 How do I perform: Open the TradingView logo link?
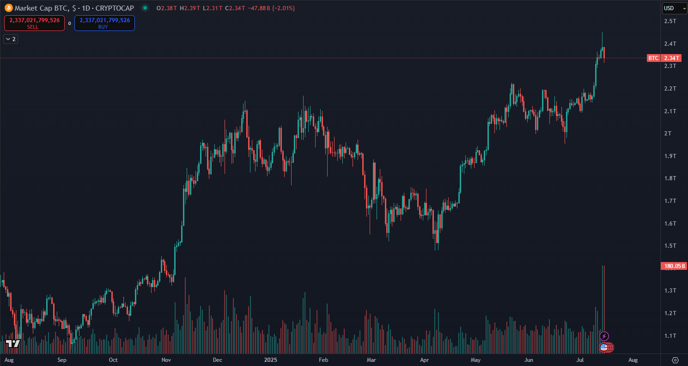point(12,343)
